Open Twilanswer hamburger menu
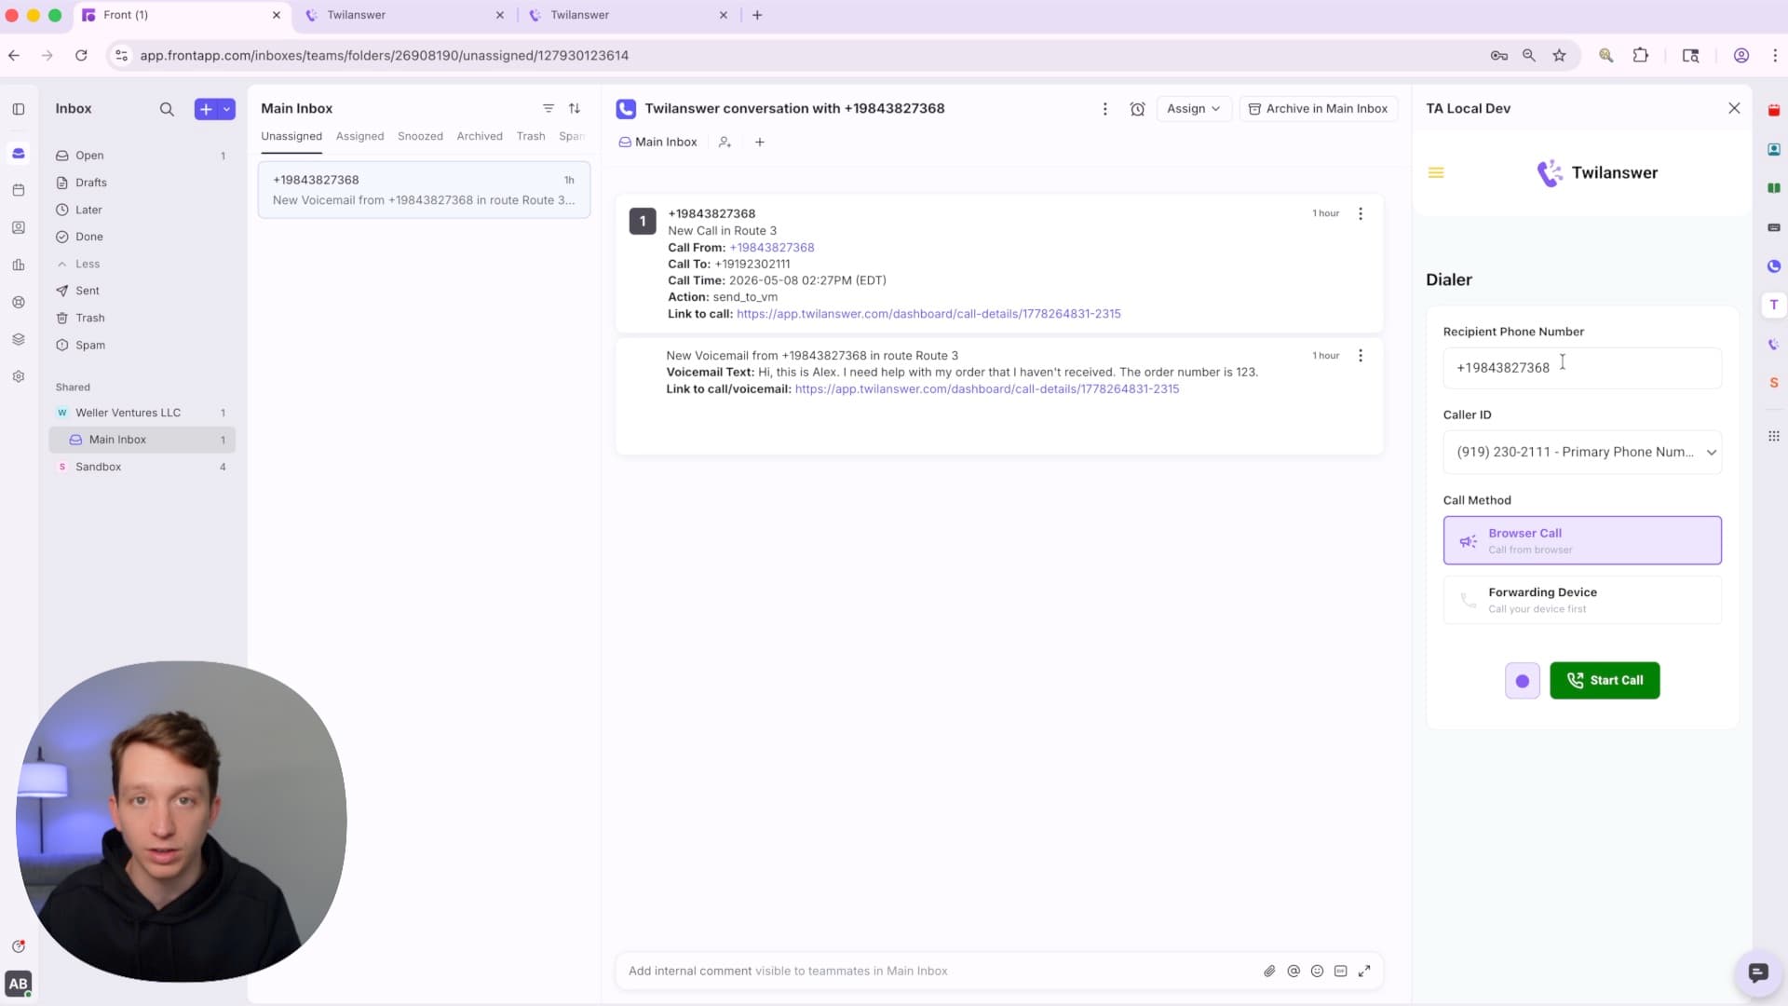 [x=1436, y=173]
